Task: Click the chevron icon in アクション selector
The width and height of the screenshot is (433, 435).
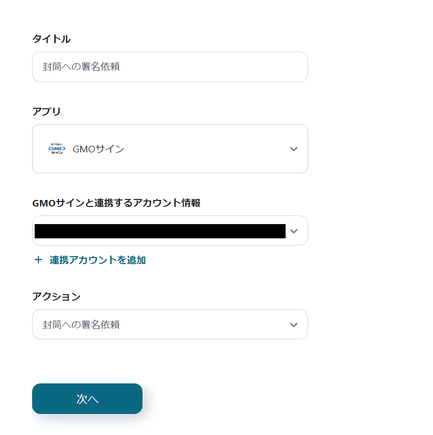Action: point(294,325)
